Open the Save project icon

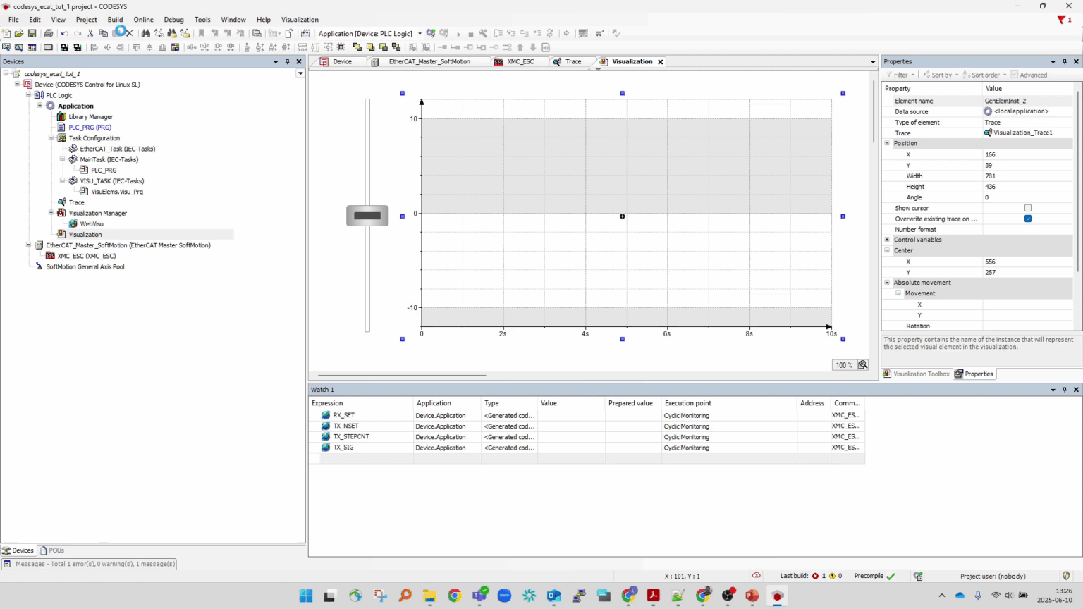(32, 32)
